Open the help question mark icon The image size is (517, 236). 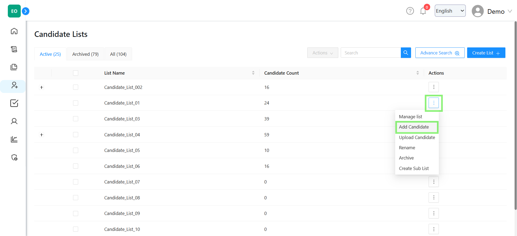coord(410,11)
